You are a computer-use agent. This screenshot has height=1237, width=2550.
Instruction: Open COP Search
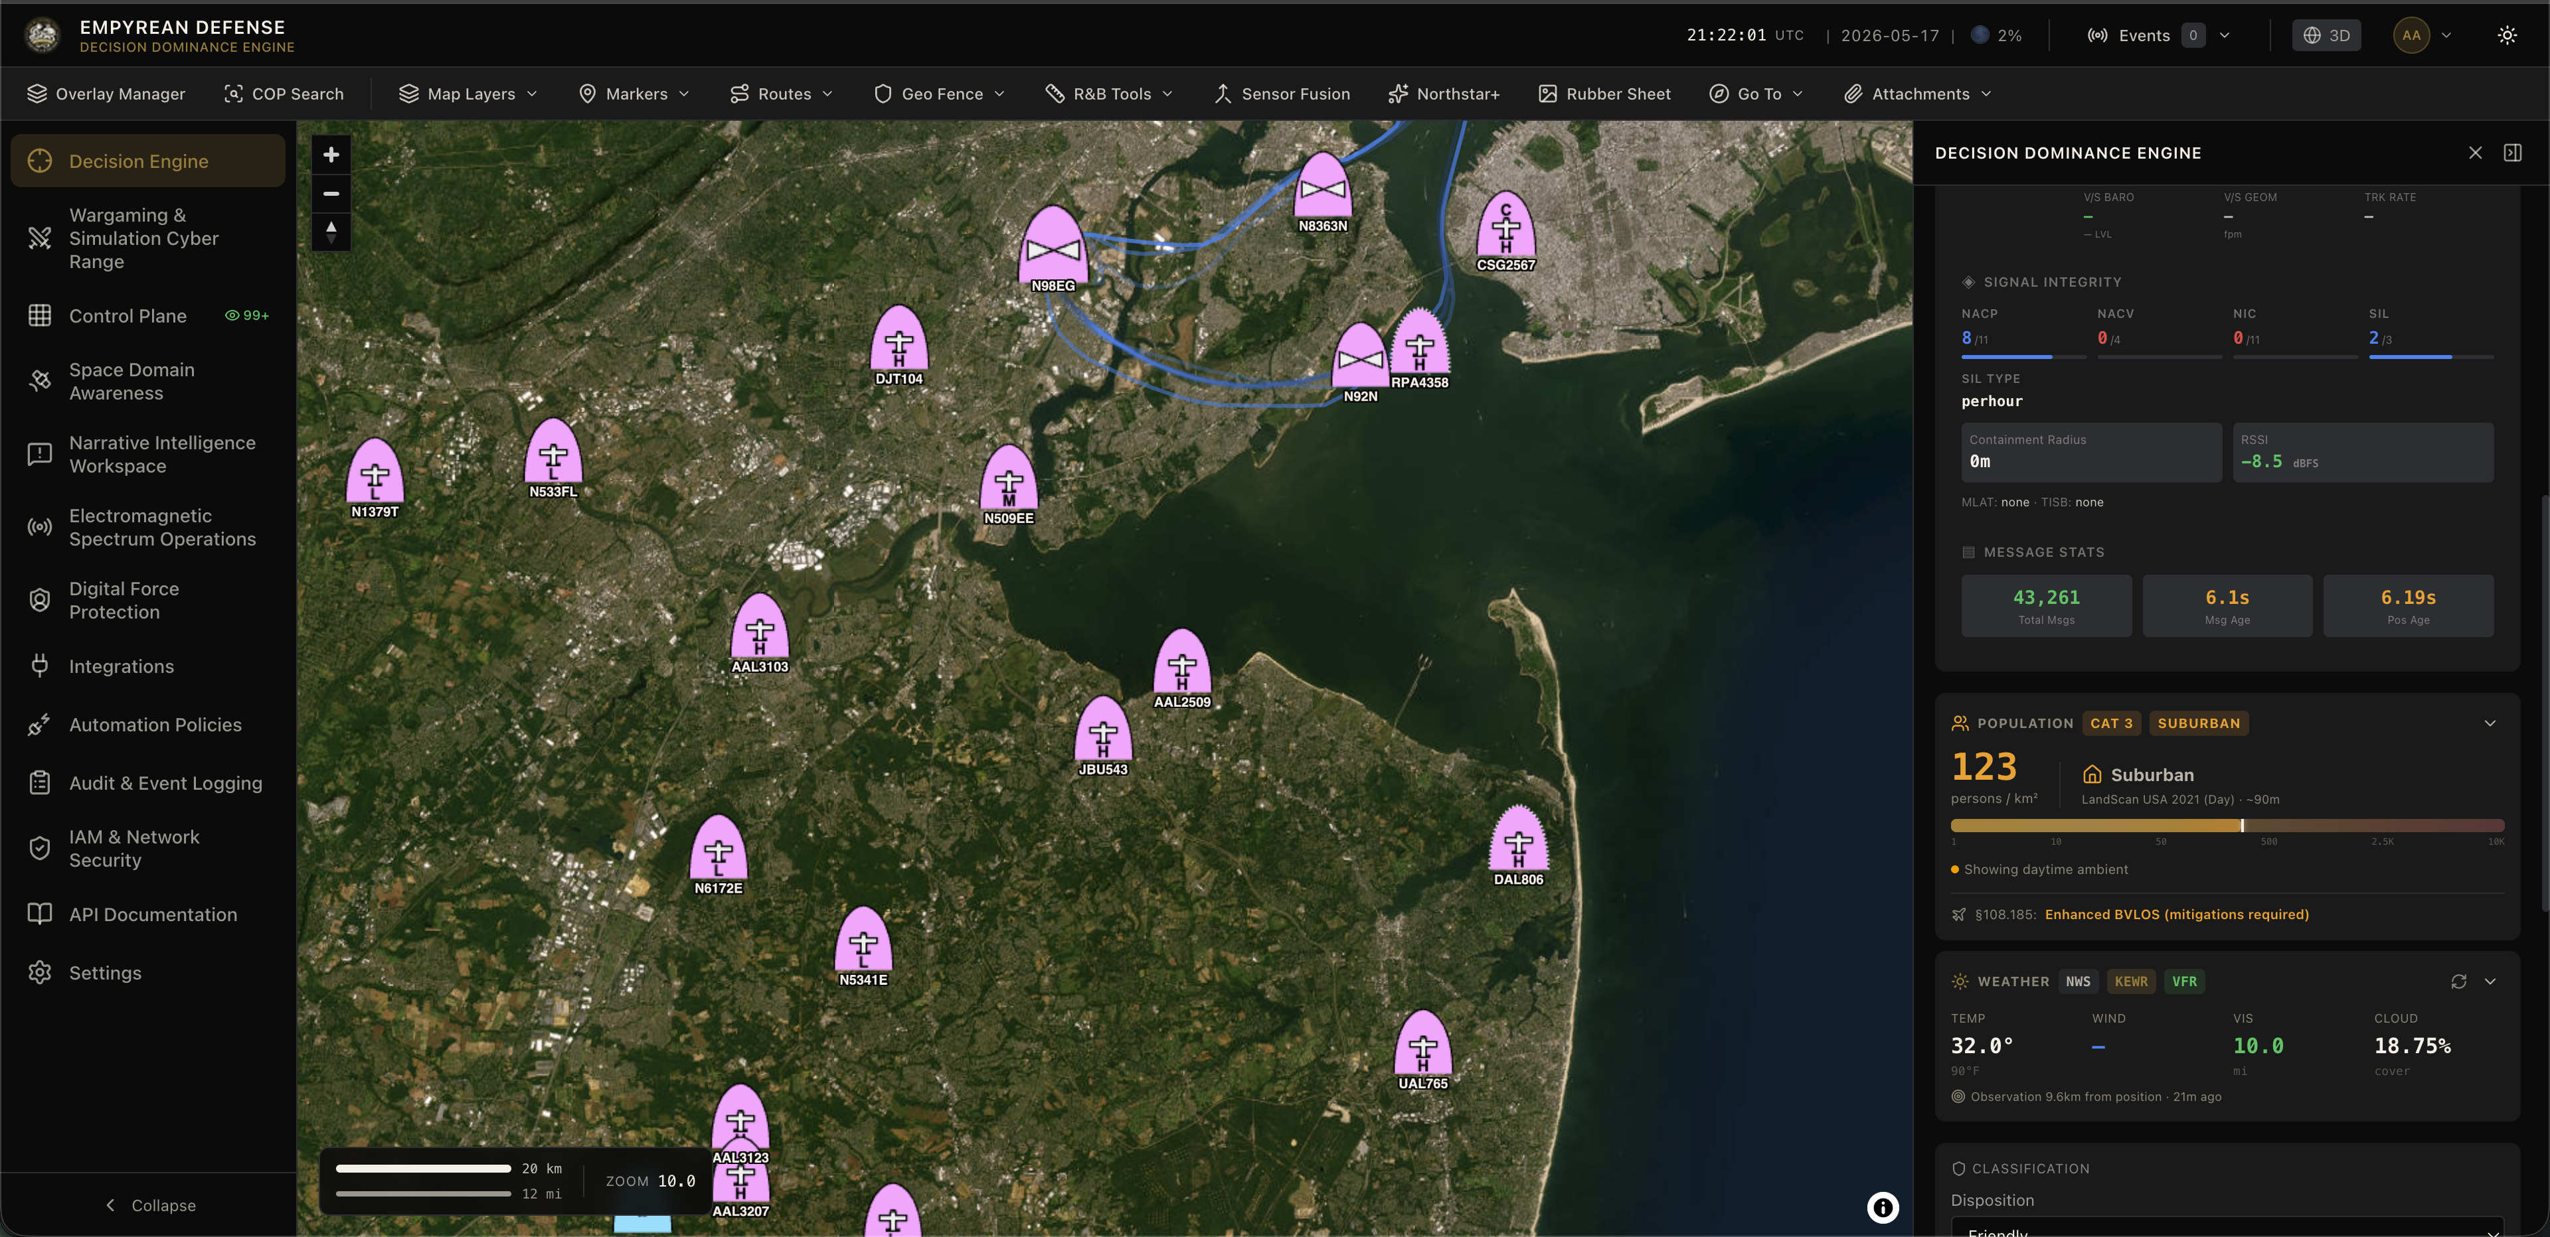point(284,94)
